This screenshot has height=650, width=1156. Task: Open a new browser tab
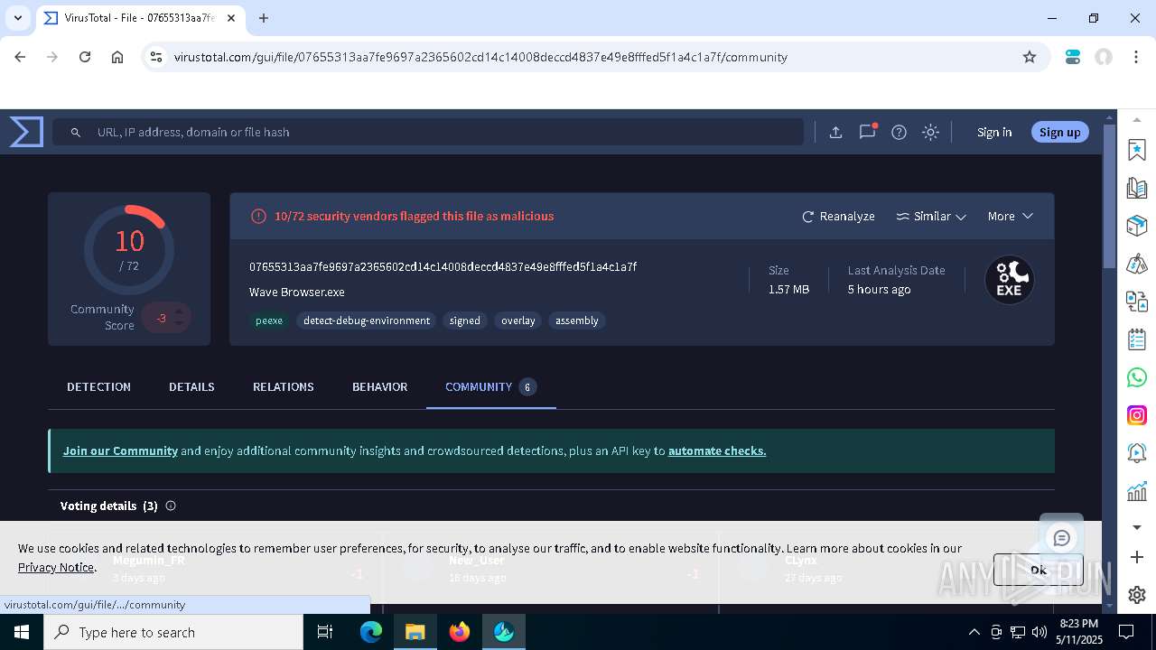264,18
